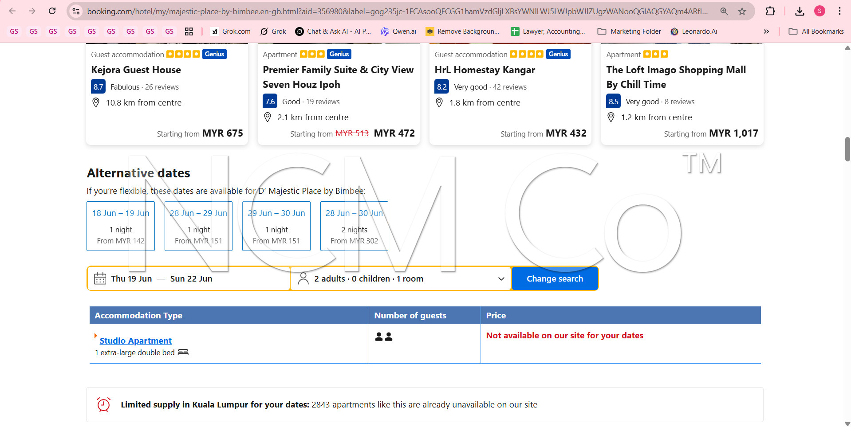Click 'Not available on our site for your dates'

click(x=564, y=336)
